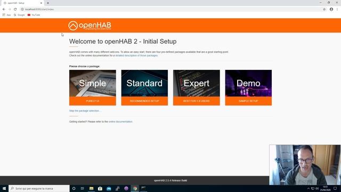
Task: Open the Chrome three-dot menu
Action: coord(337,10)
